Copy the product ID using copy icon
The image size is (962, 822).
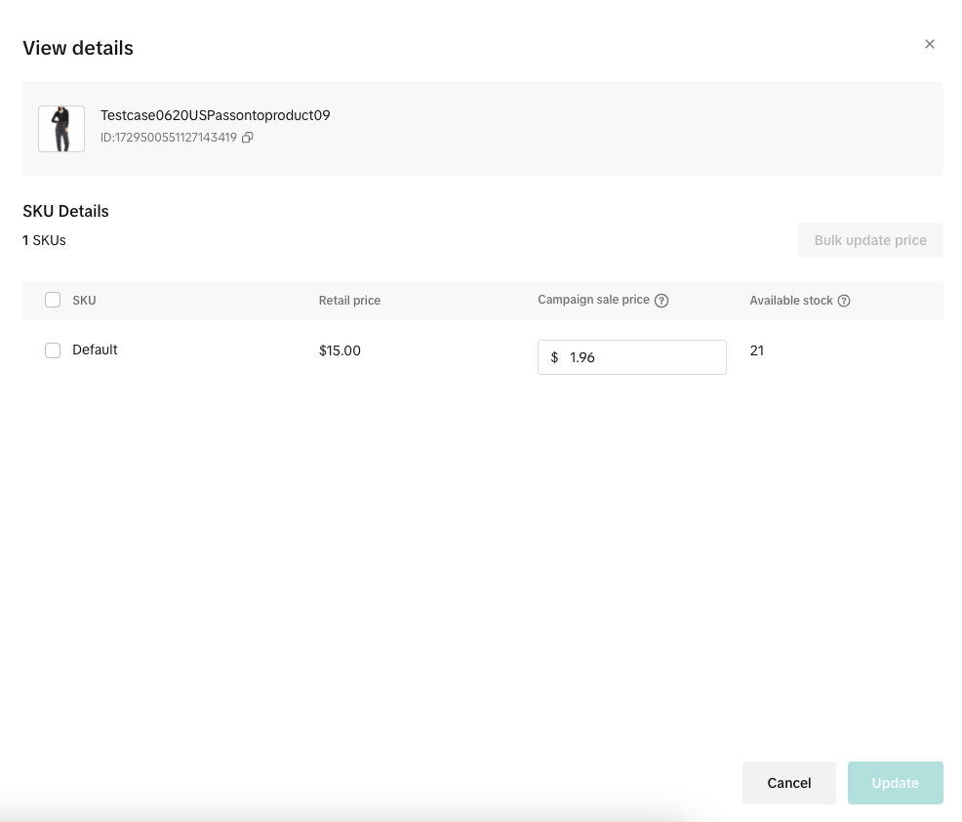[x=248, y=138]
